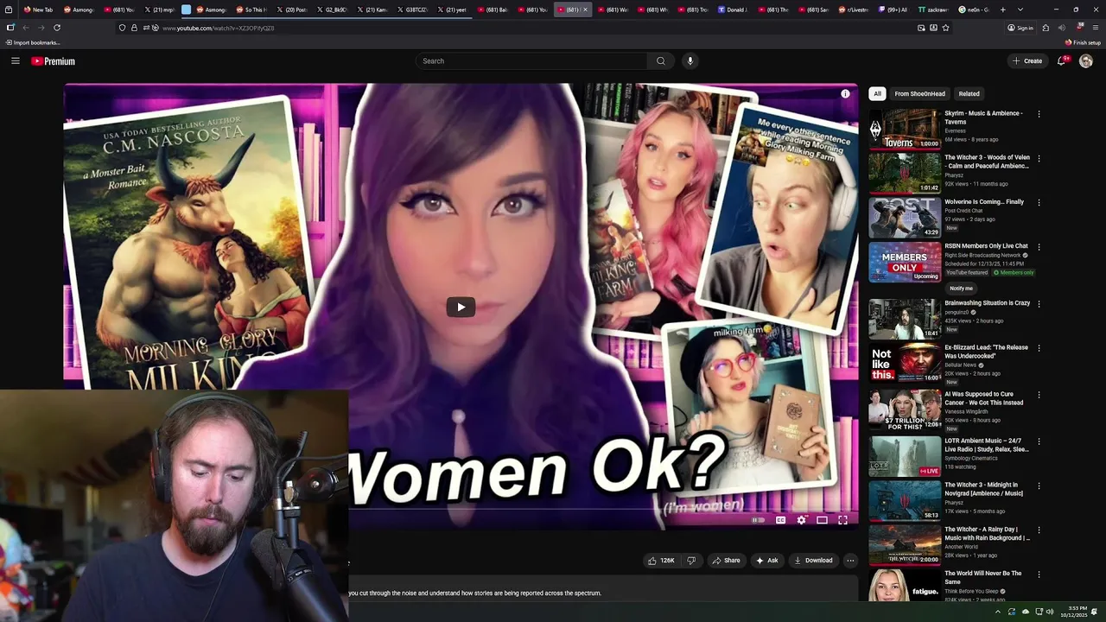1106x622 pixels.
Task: Open The Witcher 3 Woods of Velen video
Action: (905, 173)
